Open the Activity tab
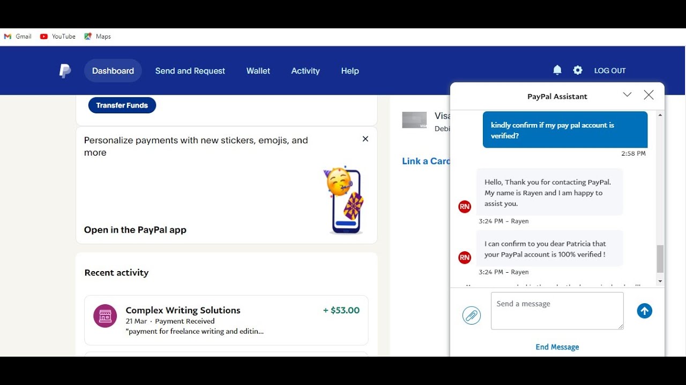 coord(305,71)
